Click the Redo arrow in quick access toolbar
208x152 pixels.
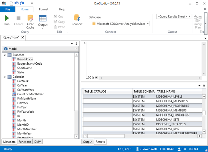pyautogui.click(x=22, y=3)
